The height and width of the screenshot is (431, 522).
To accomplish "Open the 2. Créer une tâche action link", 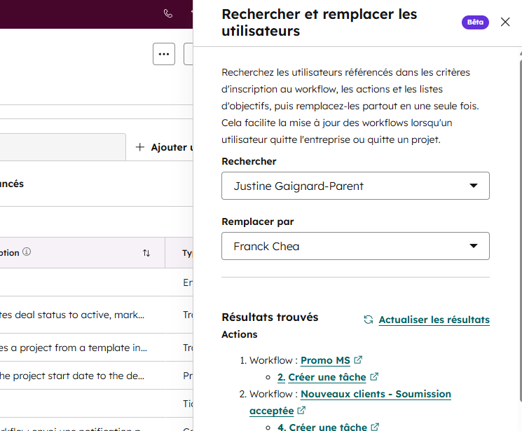I will [322, 377].
